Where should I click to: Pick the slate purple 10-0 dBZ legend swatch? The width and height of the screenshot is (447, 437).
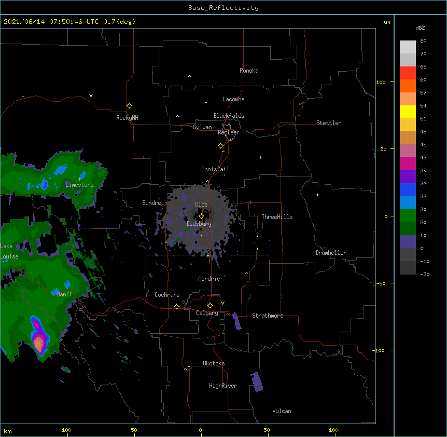408,242
